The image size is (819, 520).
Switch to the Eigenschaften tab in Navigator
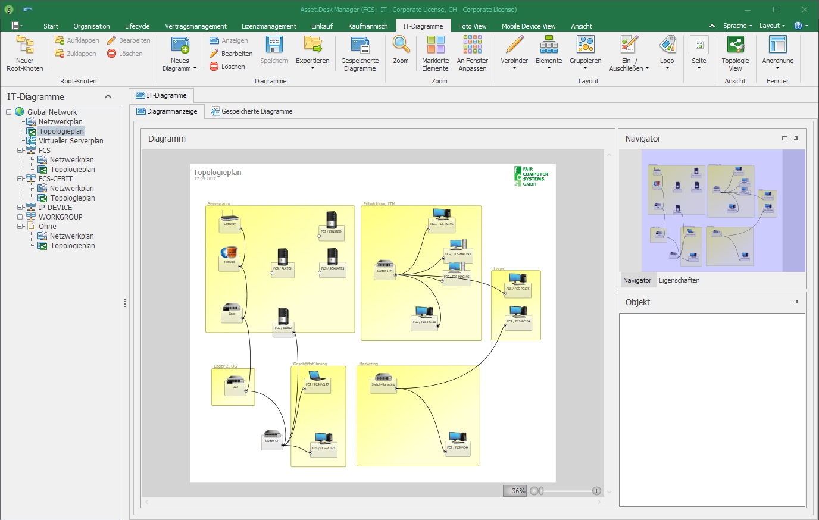(x=679, y=280)
